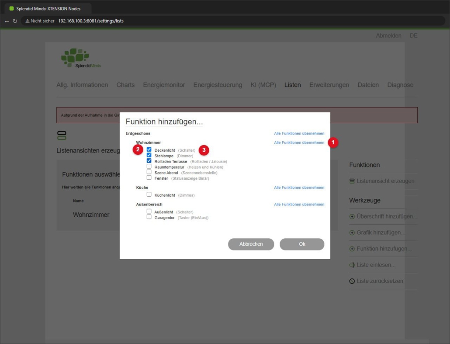450x344 pixels.
Task: Click the Szene Abend label text
Action: coord(166,173)
